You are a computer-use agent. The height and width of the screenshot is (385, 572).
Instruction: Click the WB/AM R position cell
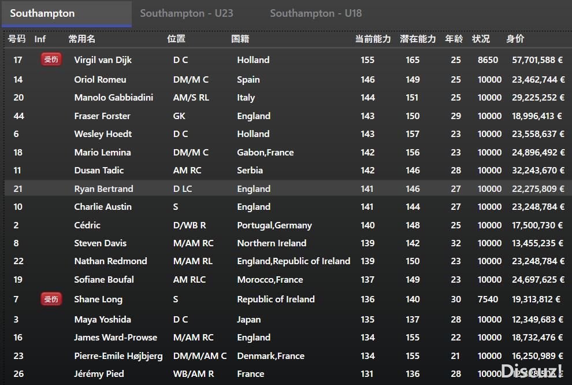194,373
